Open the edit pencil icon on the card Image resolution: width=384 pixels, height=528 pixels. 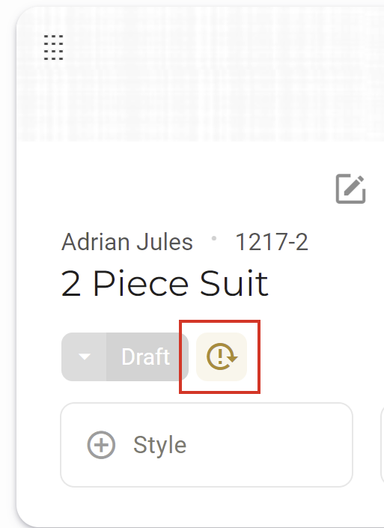(x=350, y=189)
